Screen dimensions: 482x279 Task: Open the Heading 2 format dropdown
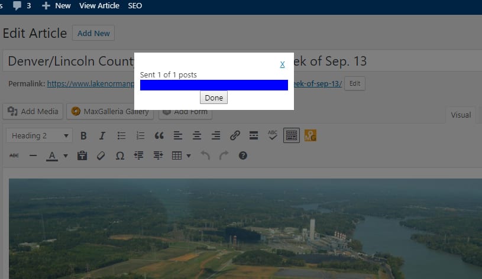tap(40, 135)
